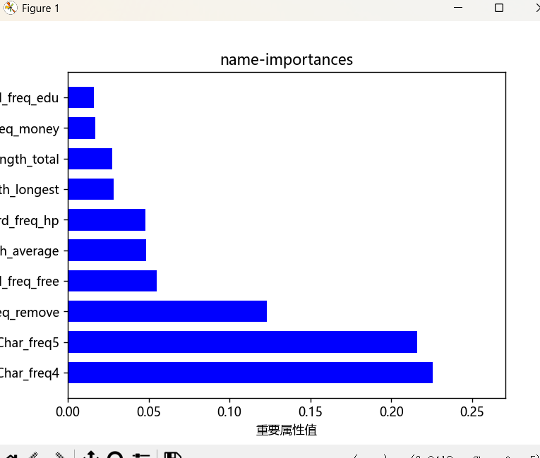
Task: Click the 0.20 x-axis tick label
Action: point(392,411)
